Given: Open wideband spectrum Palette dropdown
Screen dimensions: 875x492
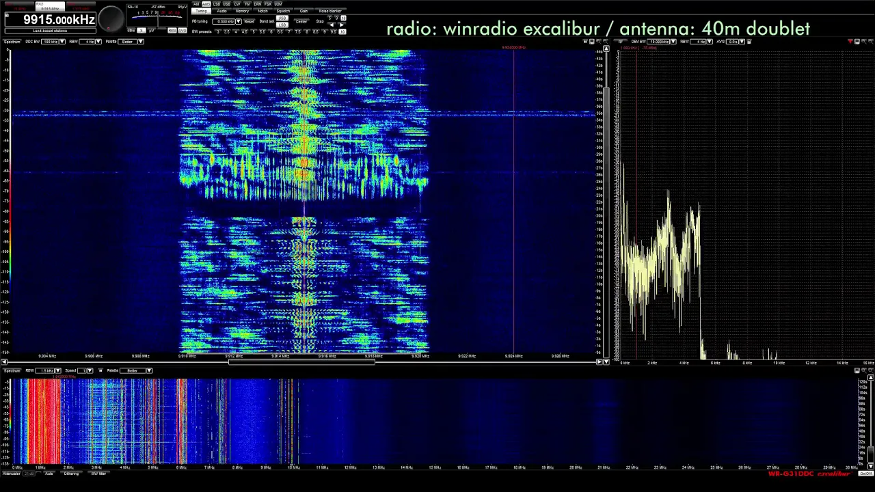Looking at the screenshot, I should [x=149, y=370].
